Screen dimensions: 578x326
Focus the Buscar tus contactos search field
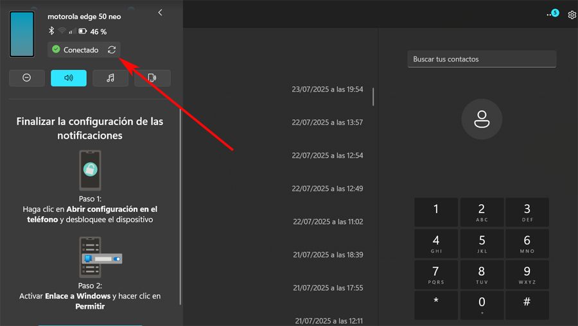pyautogui.click(x=482, y=59)
